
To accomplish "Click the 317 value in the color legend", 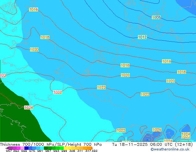I will click(88, 151).
